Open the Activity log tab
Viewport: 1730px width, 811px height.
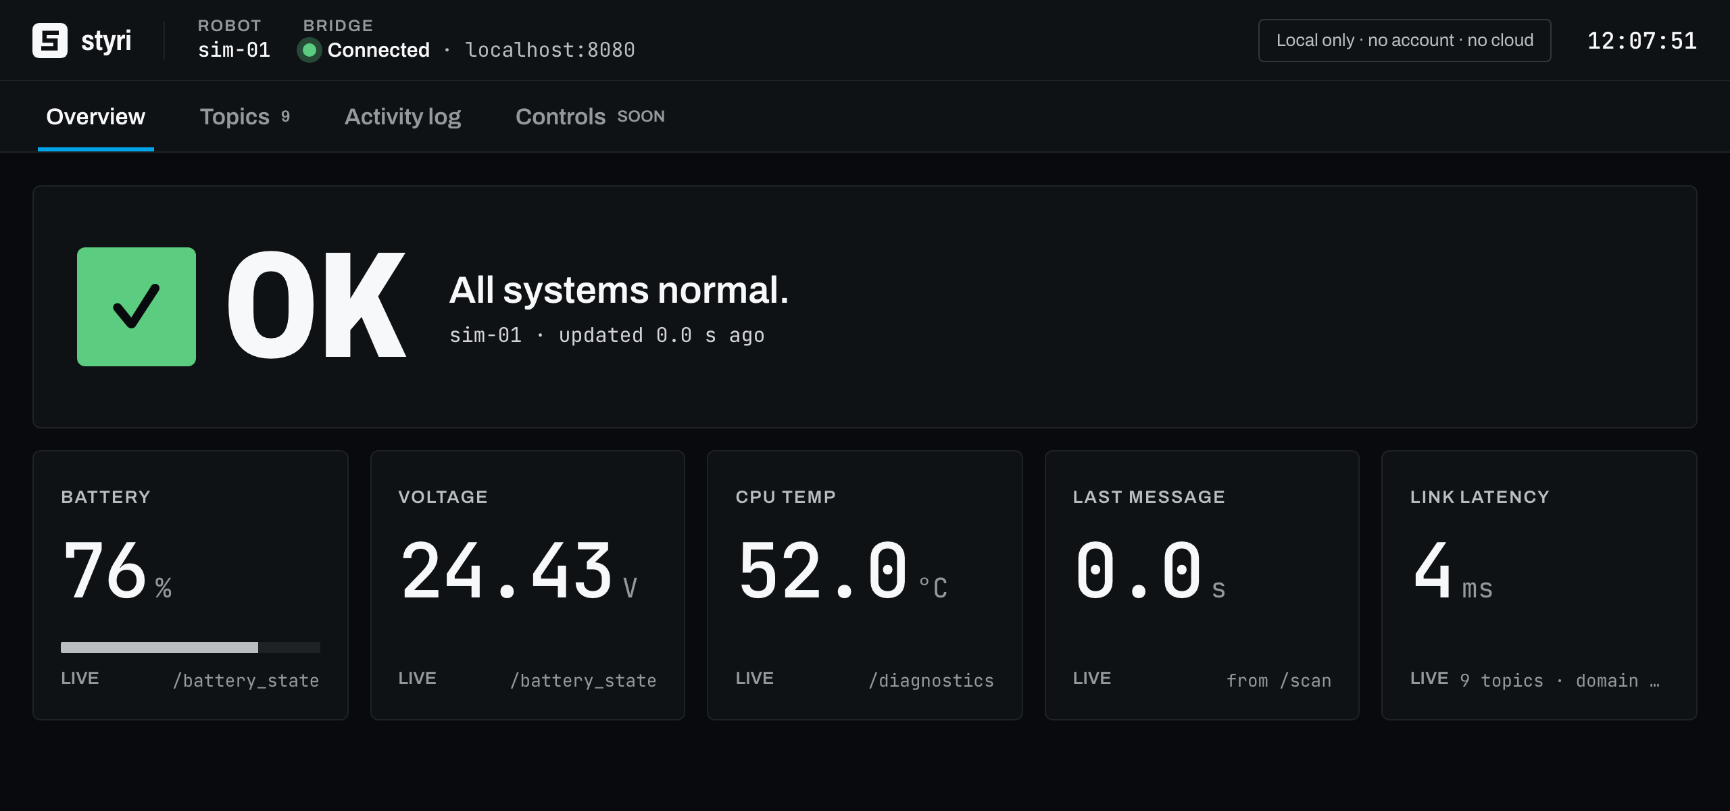click(403, 117)
